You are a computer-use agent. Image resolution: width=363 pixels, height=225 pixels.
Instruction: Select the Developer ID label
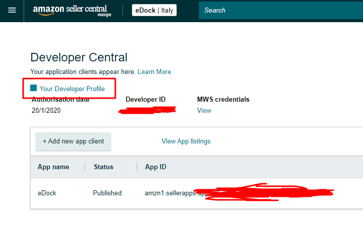click(146, 100)
